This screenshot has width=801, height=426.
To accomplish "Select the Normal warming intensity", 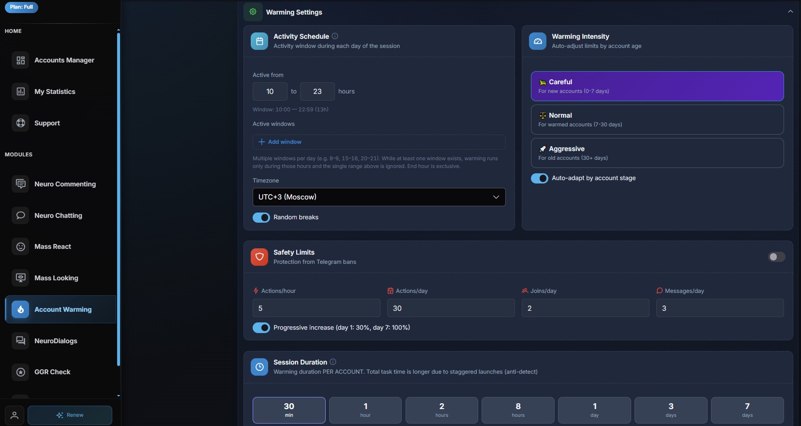I will point(657,120).
